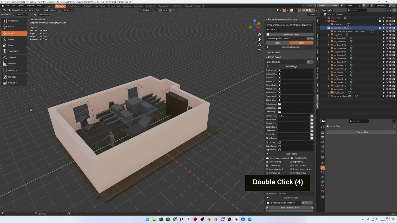This screenshot has height=223, width=397.
Task: Click the //..\..\ StaticMesh export path field
Action: coord(294,116)
